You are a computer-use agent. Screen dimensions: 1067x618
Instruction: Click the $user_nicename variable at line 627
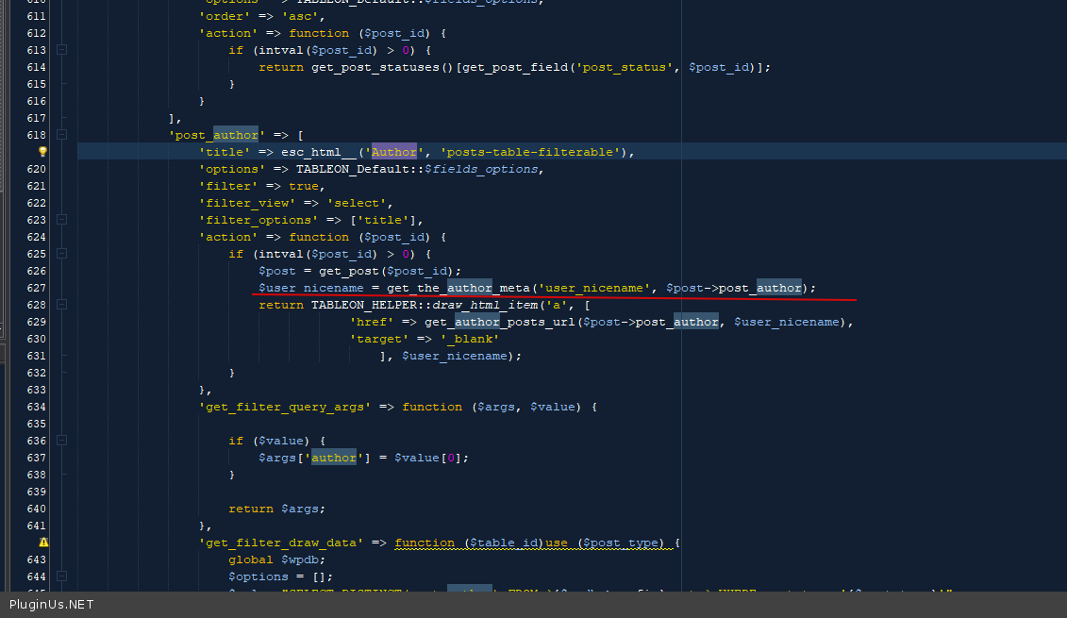[310, 288]
